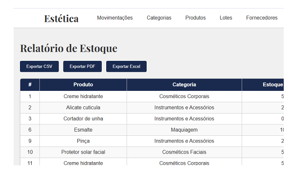Click the Exportar CSV button
306x178 pixels.
tap(39, 66)
